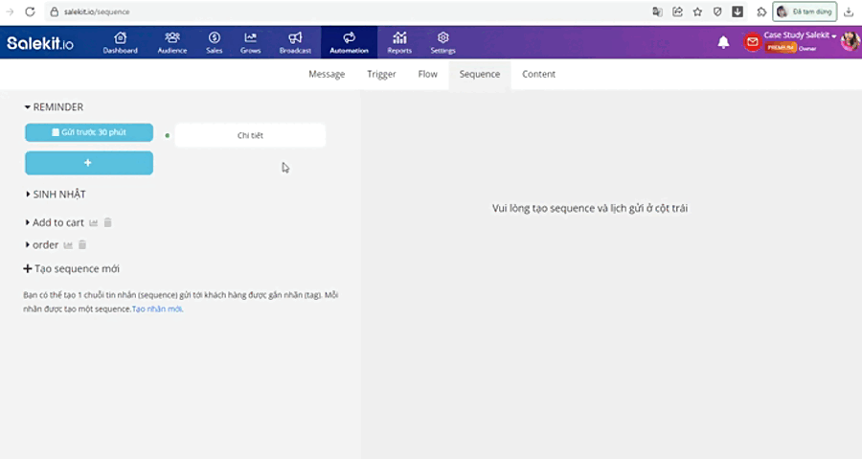Open the browser extensions puzzle icon
The height and width of the screenshot is (459, 862).
click(761, 11)
